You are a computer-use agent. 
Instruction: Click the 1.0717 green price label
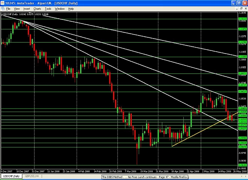tap(242, 85)
